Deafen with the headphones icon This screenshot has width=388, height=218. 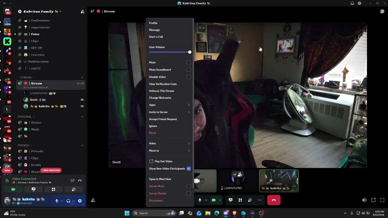(68, 201)
